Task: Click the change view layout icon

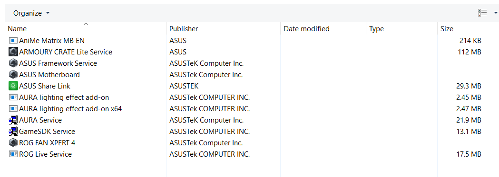Action: tap(482, 13)
